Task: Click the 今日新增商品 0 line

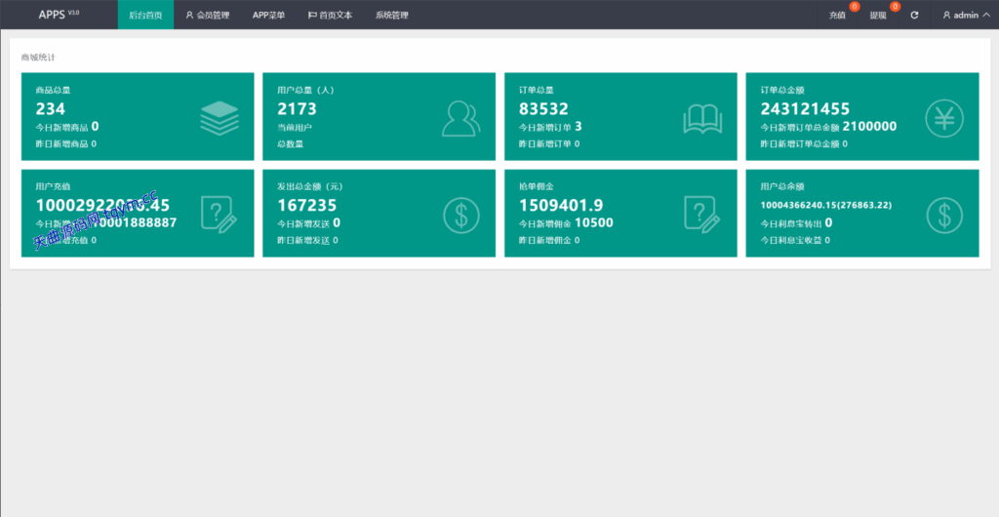Action: coord(67,127)
